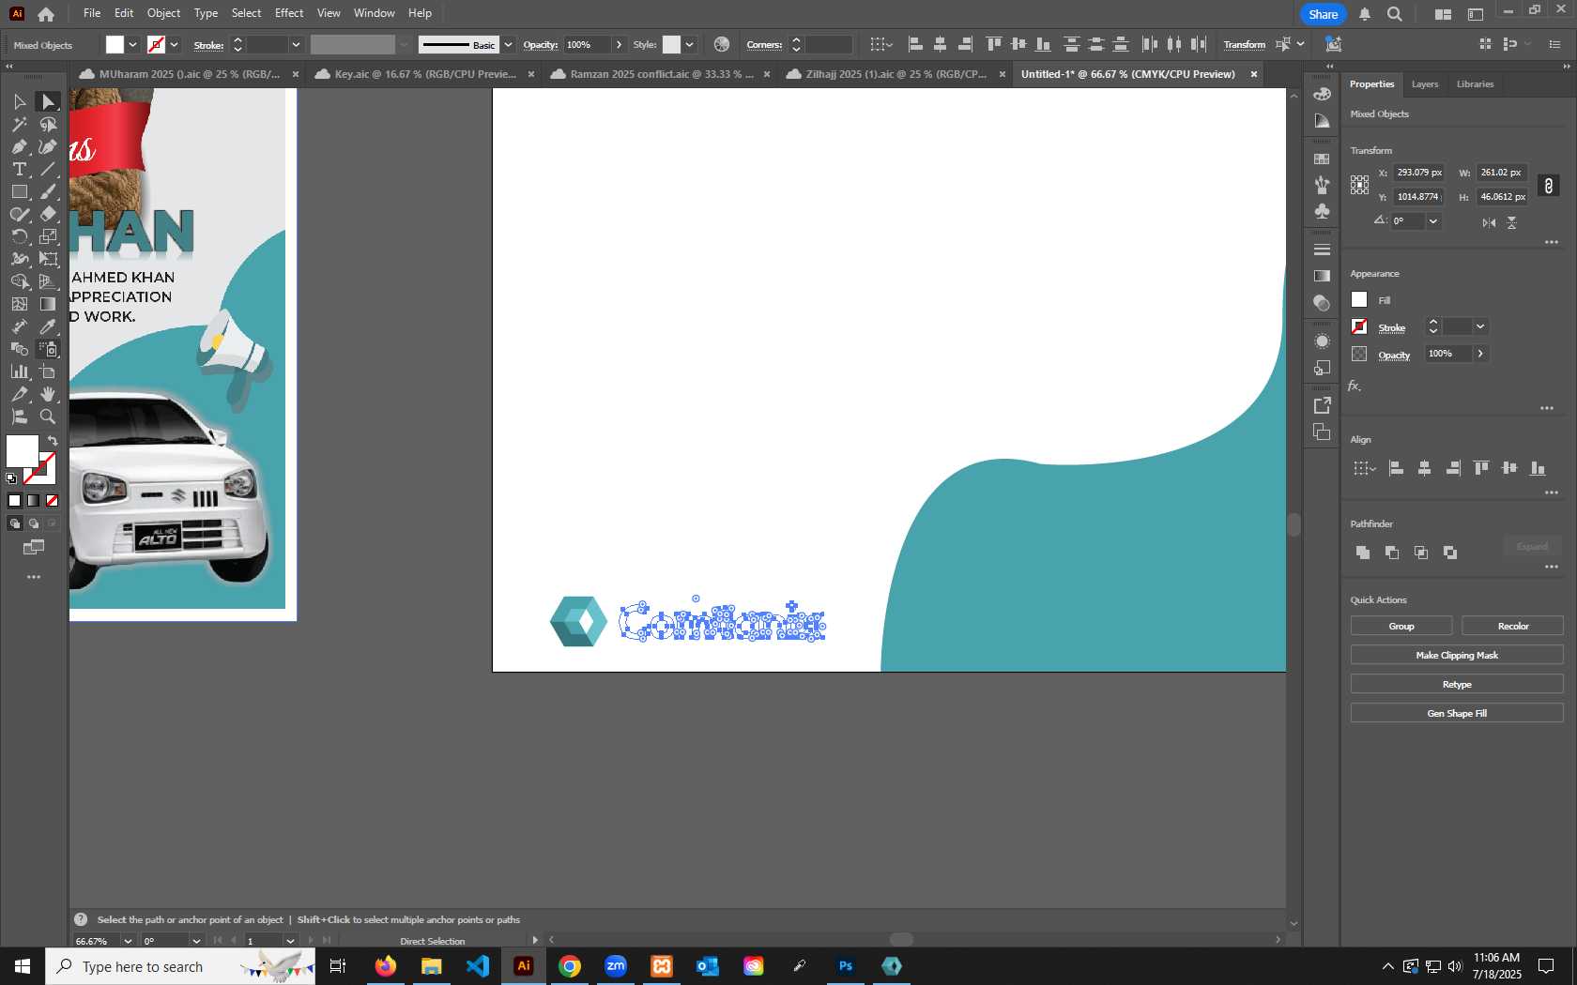The image size is (1577, 985).
Task: Click the Group quick action button
Action: click(x=1401, y=626)
